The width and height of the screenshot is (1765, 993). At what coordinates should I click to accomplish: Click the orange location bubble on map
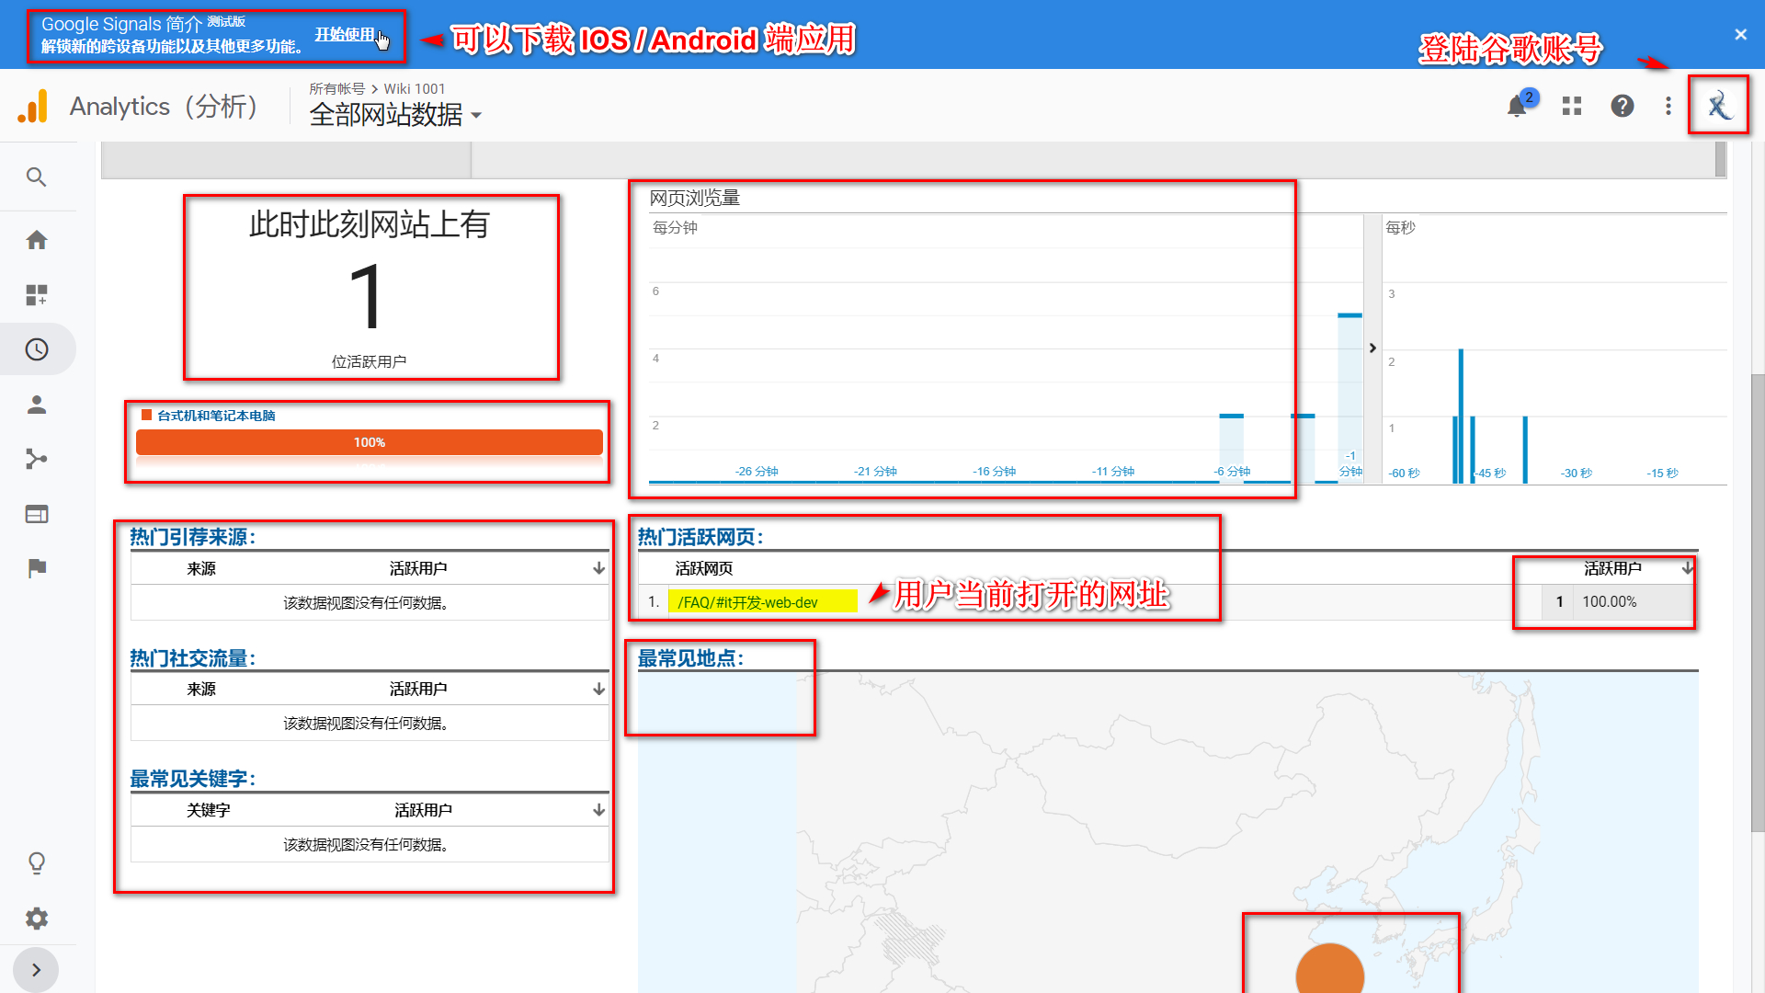click(x=1329, y=970)
